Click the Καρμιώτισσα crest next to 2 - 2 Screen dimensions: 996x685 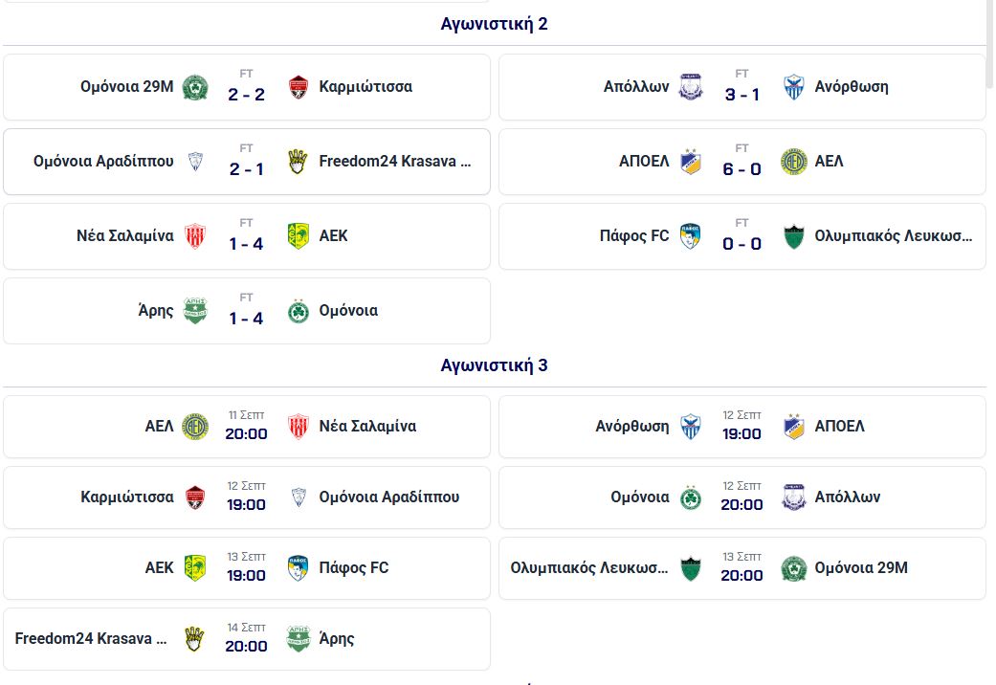pyautogui.click(x=299, y=87)
